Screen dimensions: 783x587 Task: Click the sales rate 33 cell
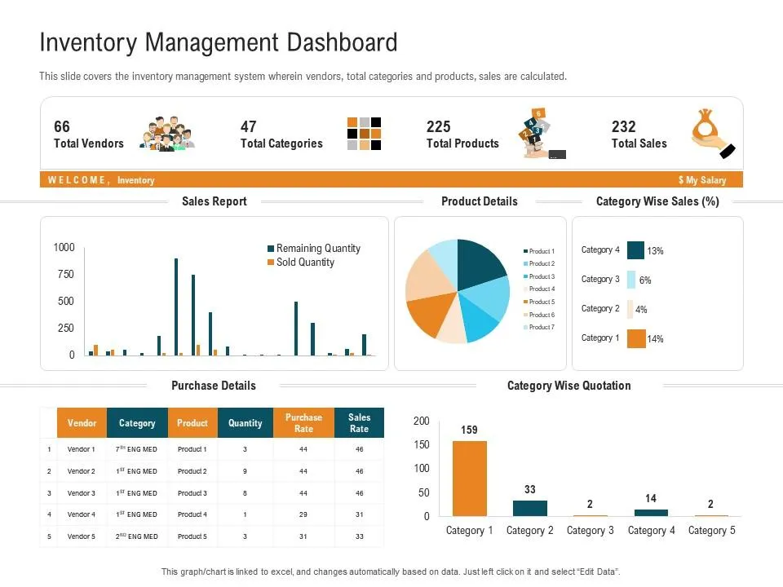(359, 536)
